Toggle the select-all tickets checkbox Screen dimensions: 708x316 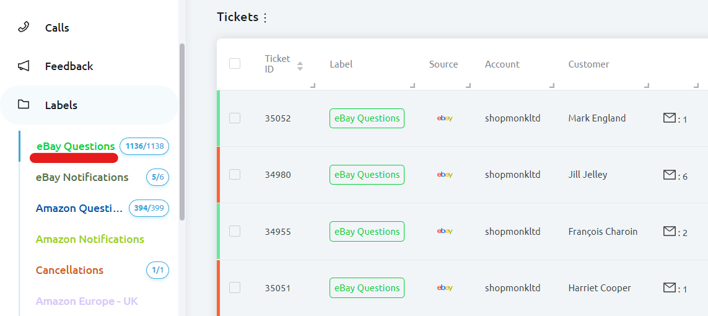pos(235,63)
